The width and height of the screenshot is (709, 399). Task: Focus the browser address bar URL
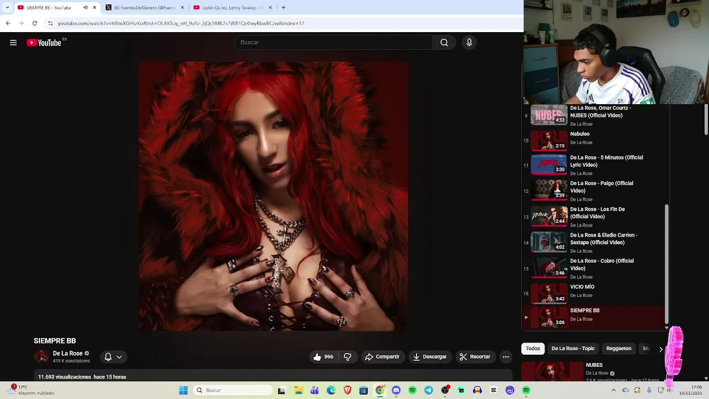181,23
